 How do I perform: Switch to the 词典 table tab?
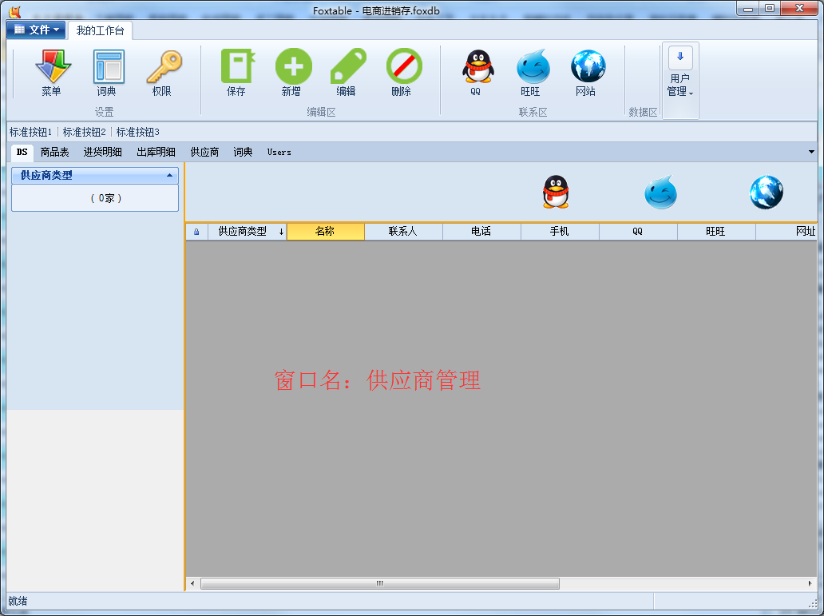tap(243, 152)
